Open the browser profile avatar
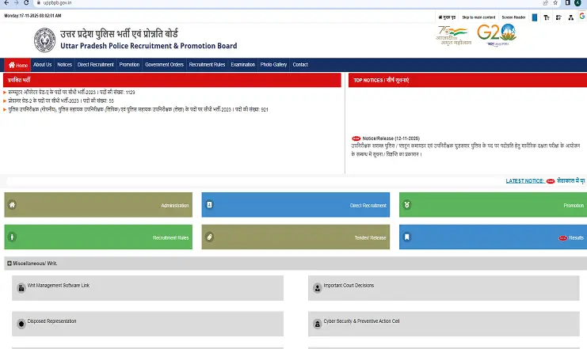Screen dimensions: 587x349 pos(577,2)
